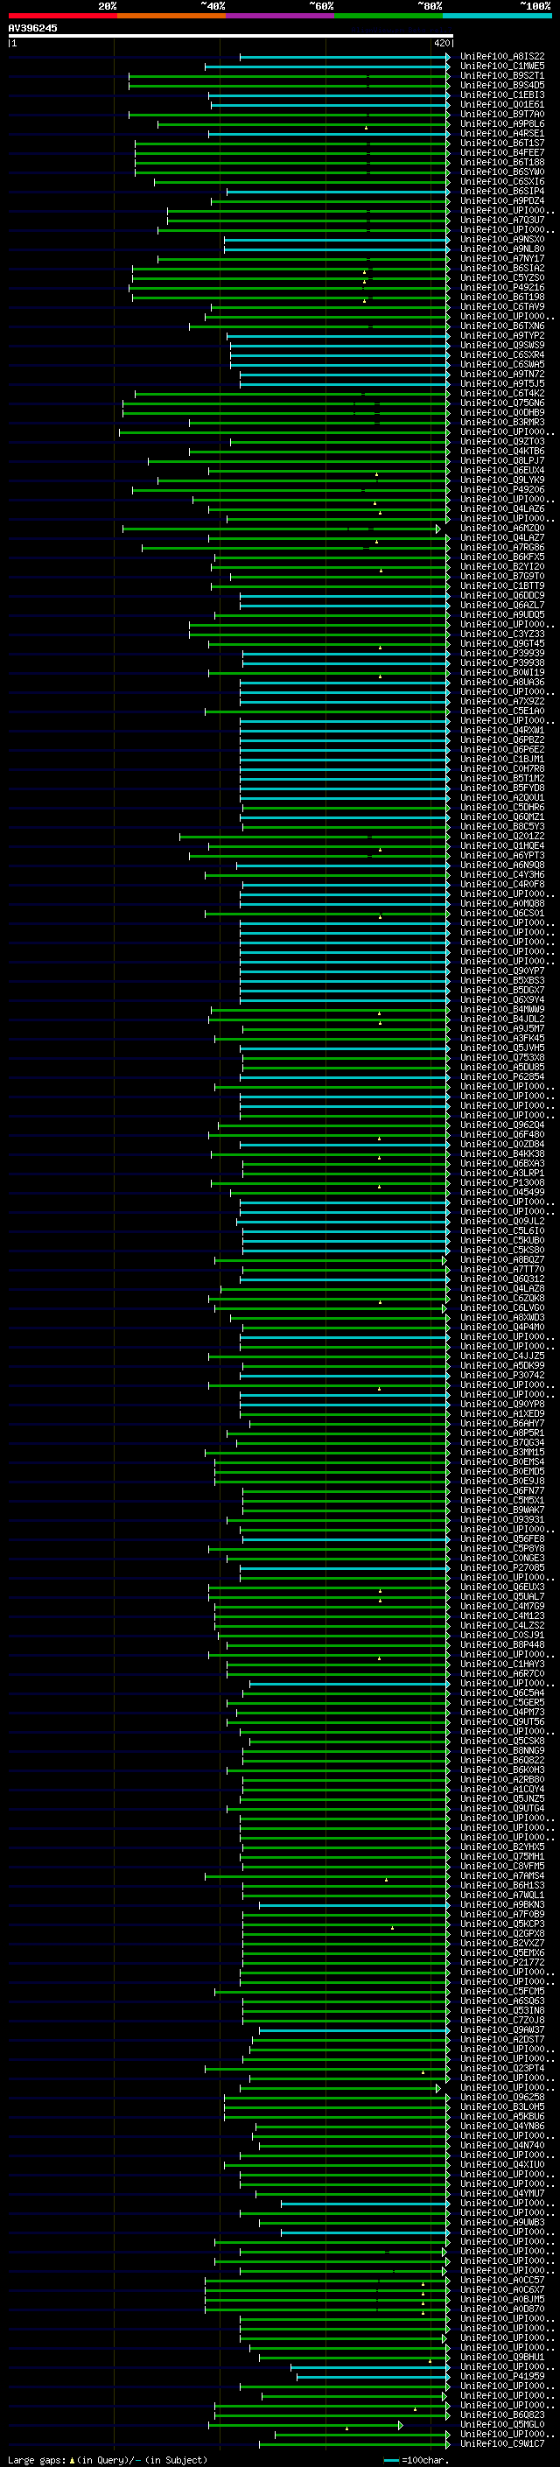Select hit label UniRef100_A4RSE1

point(502,133)
